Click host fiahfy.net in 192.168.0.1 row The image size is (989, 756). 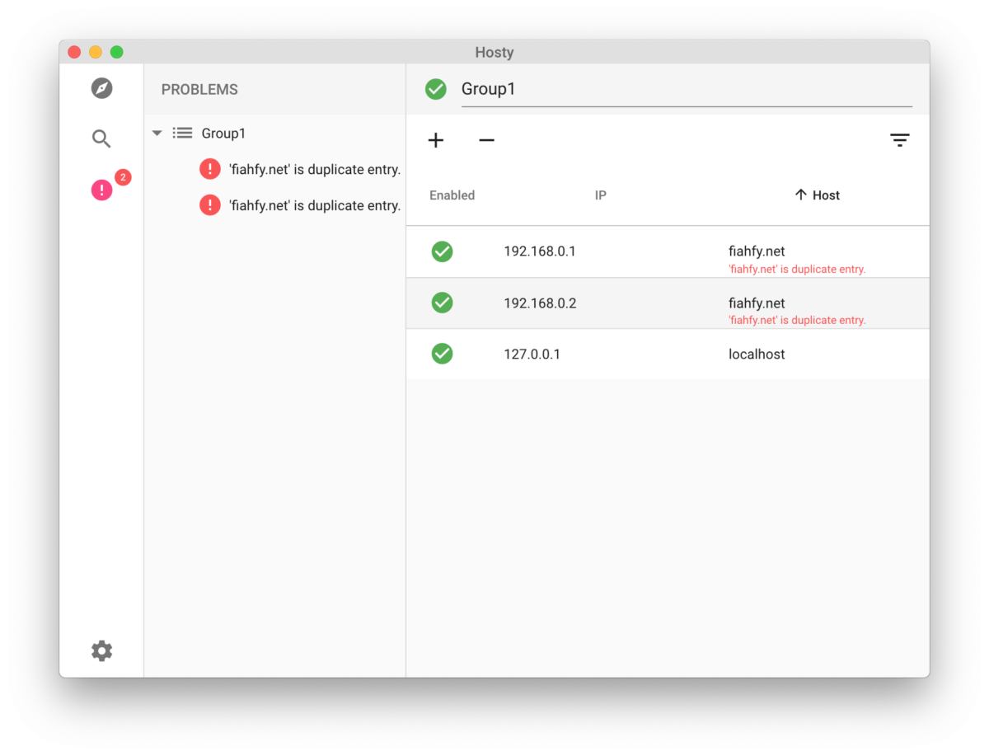click(757, 251)
